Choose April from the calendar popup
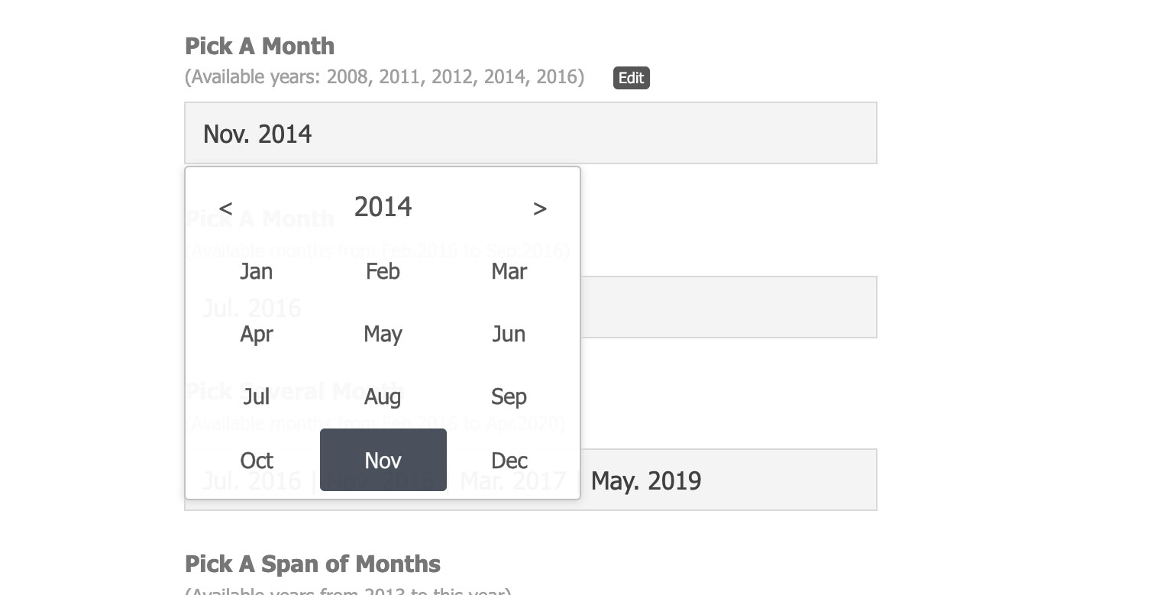The width and height of the screenshot is (1167, 595). point(256,334)
